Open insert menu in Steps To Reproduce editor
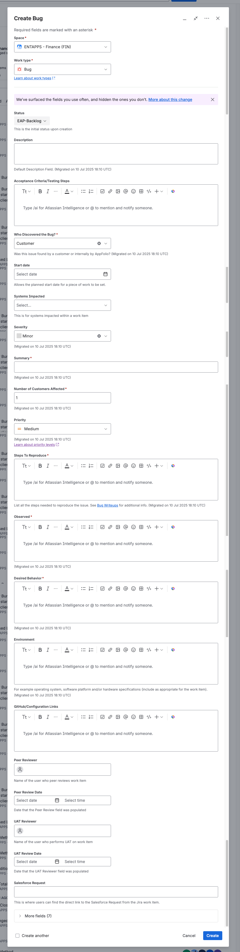Image resolution: width=240 pixels, height=952 pixels. 159,466
